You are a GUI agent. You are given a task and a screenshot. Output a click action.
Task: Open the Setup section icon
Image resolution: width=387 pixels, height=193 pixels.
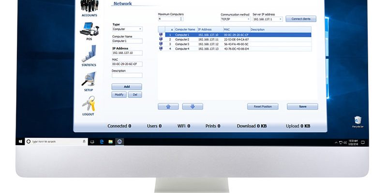coord(89,80)
